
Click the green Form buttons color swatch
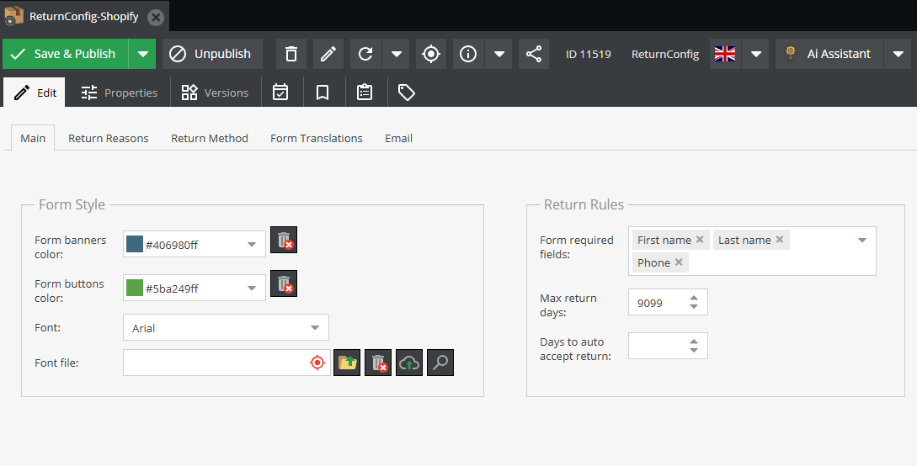pyautogui.click(x=135, y=289)
